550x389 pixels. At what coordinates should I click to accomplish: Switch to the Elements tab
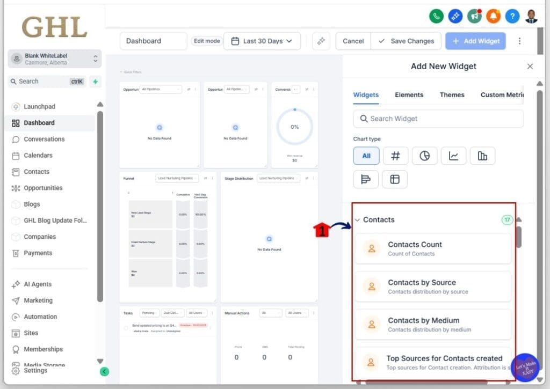point(409,94)
